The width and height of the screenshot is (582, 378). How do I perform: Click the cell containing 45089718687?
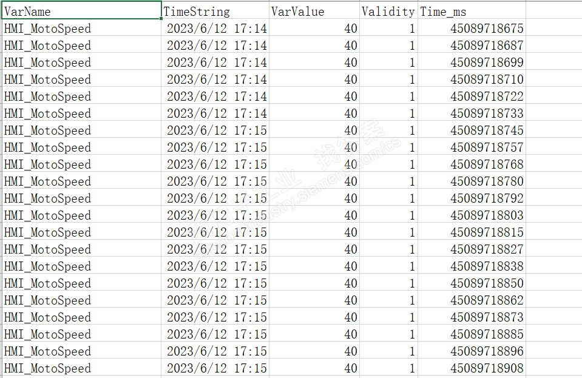472,45
